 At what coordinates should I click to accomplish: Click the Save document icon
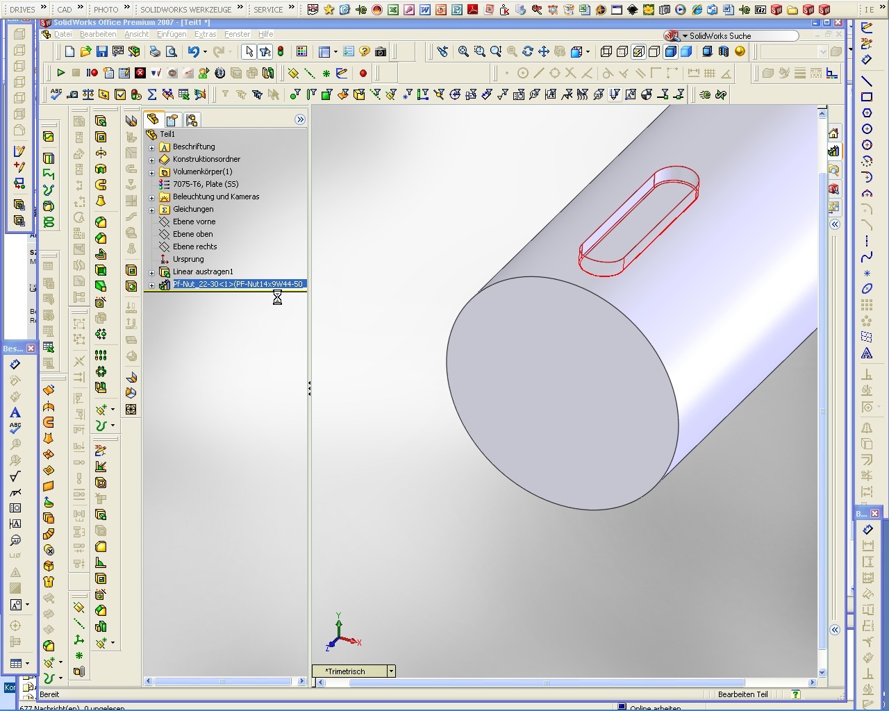[x=102, y=52]
